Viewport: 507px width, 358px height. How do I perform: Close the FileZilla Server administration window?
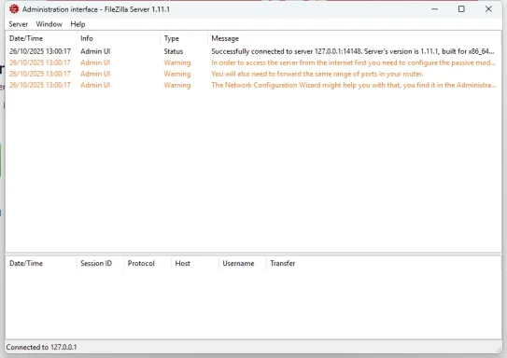click(x=488, y=9)
